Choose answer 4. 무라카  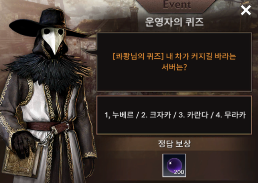231,115
